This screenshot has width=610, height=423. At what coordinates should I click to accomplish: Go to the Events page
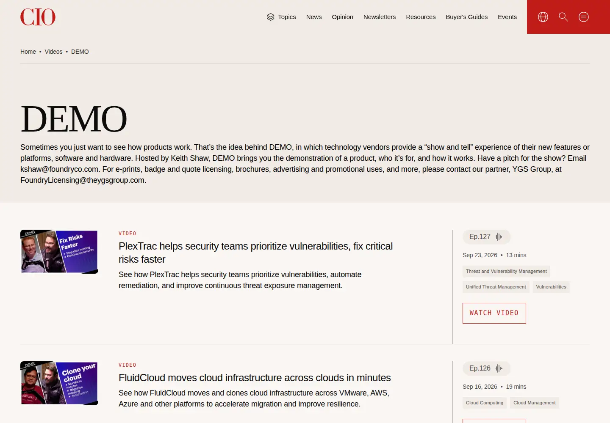tap(507, 17)
